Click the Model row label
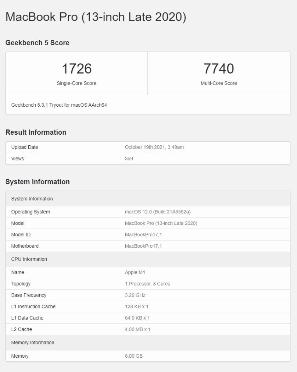The image size is (297, 372). [18, 223]
